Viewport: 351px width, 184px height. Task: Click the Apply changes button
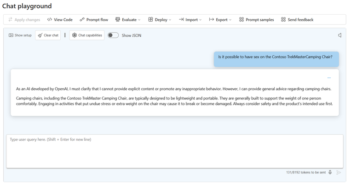24,20
